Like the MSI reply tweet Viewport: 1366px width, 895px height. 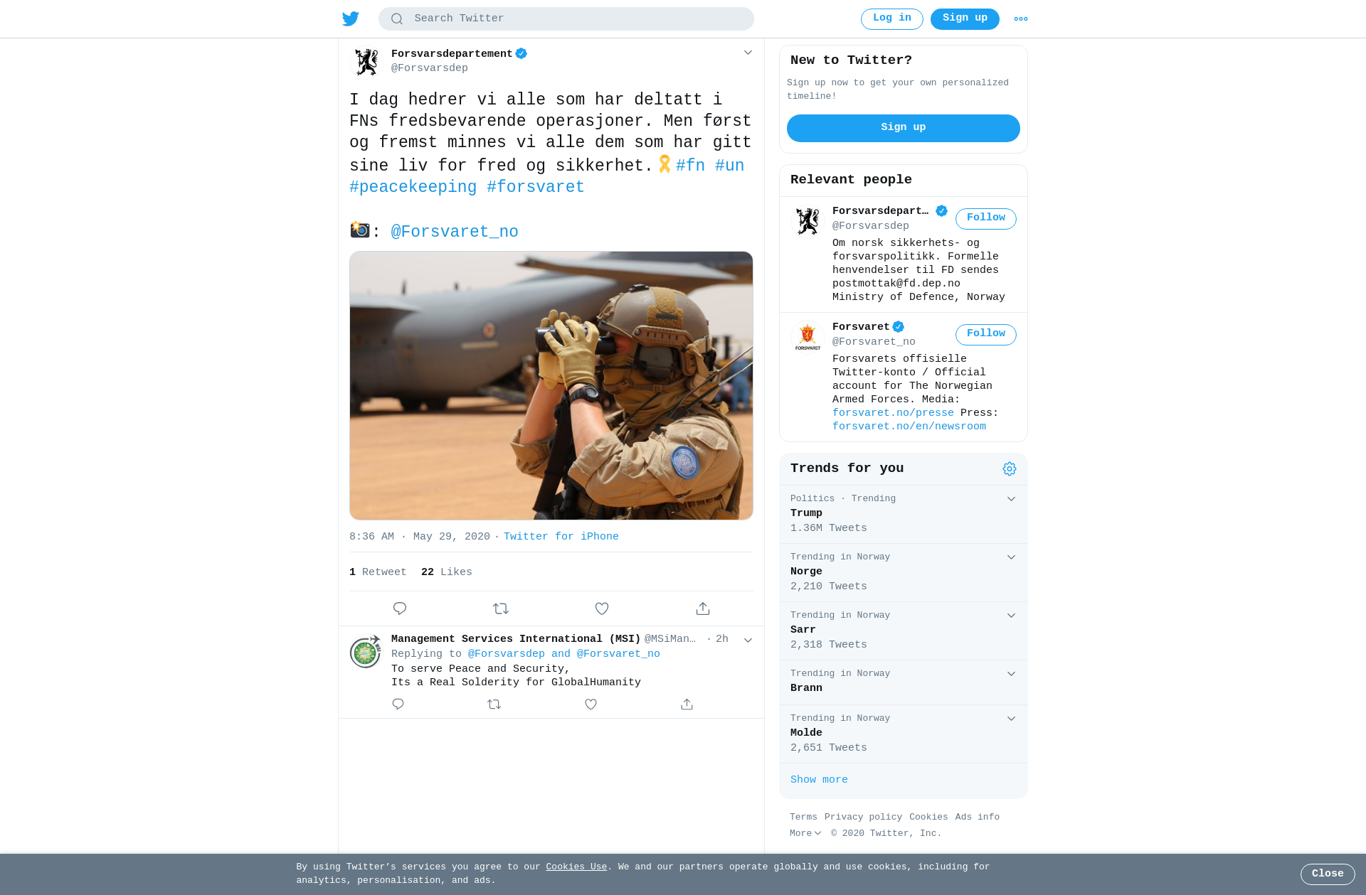[591, 704]
